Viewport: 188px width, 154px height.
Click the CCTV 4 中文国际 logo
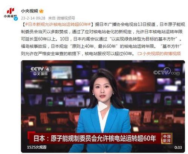41,71
